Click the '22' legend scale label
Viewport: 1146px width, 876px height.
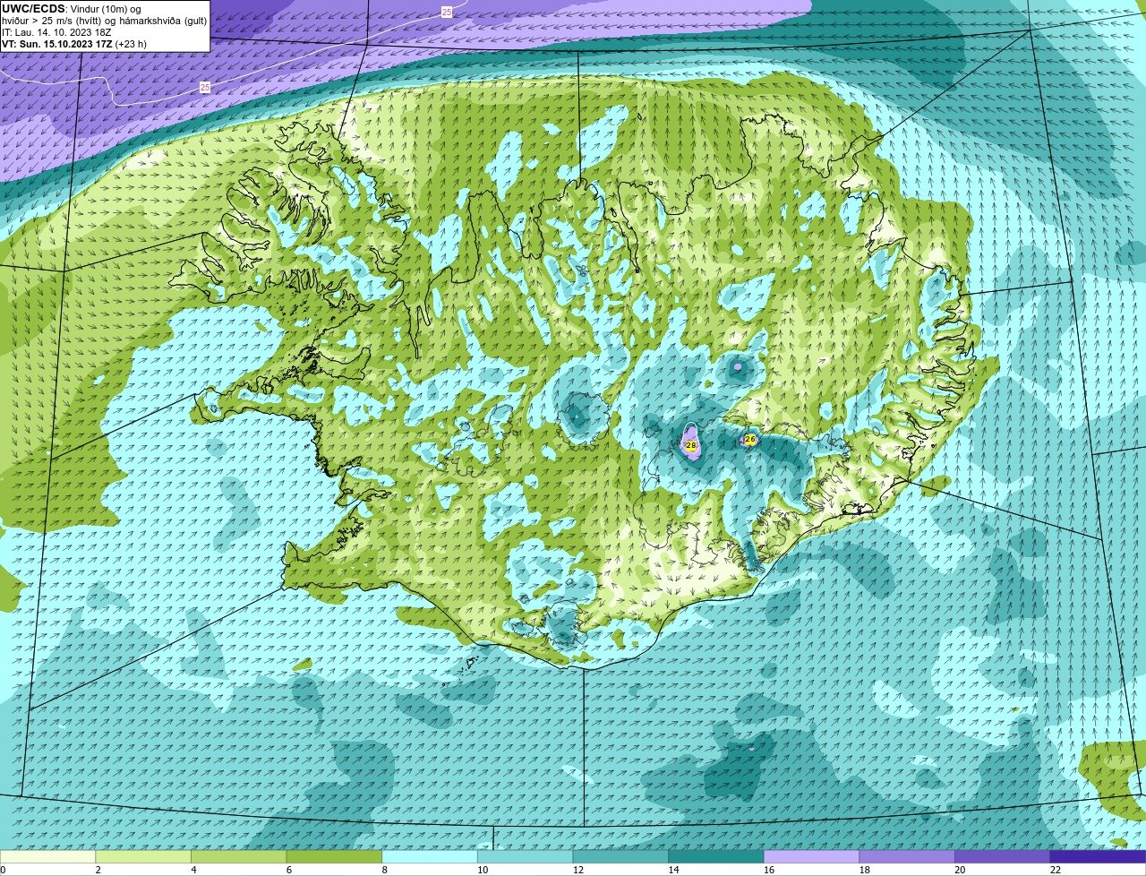(1056, 870)
